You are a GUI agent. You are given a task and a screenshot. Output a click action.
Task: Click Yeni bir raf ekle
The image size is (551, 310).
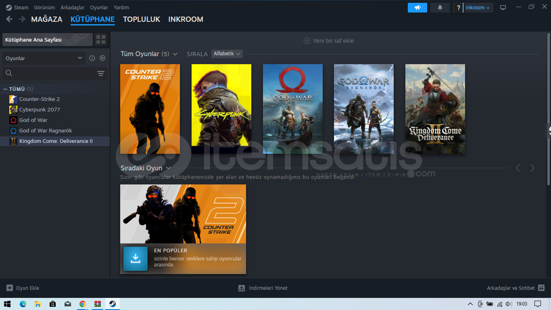[329, 41]
